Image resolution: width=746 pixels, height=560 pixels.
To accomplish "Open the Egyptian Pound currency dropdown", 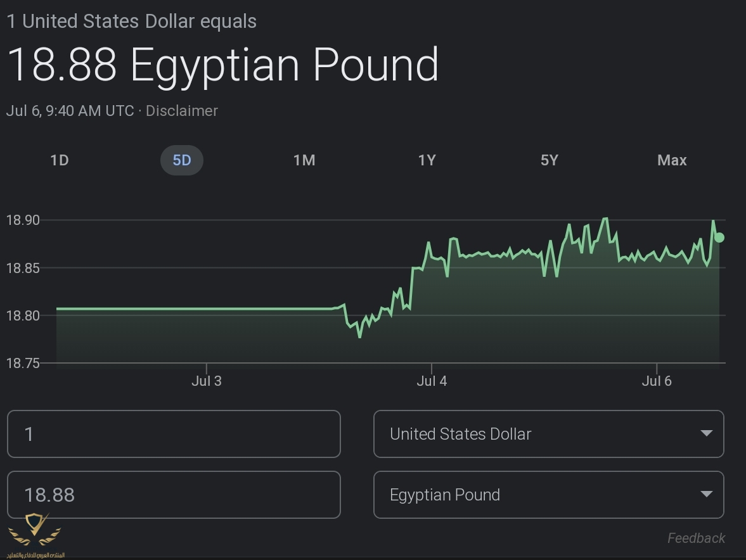I will pyautogui.click(x=548, y=495).
